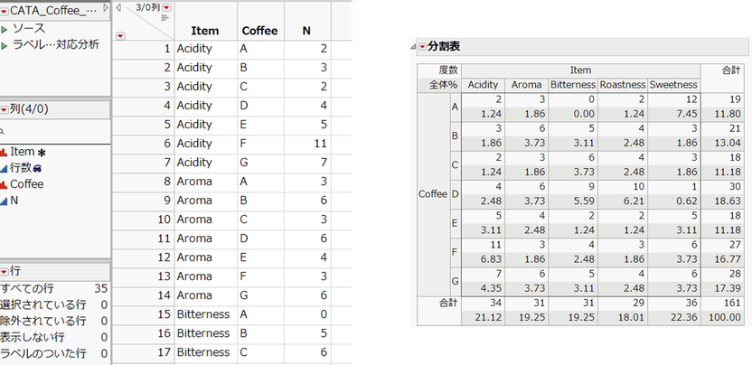Open the red triangle menu beside 3/0列

pyautogui.click(x=168, y=8)
